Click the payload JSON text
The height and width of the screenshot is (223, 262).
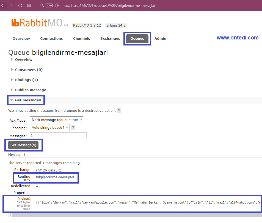pyautogui.click(x=148, y=202)
